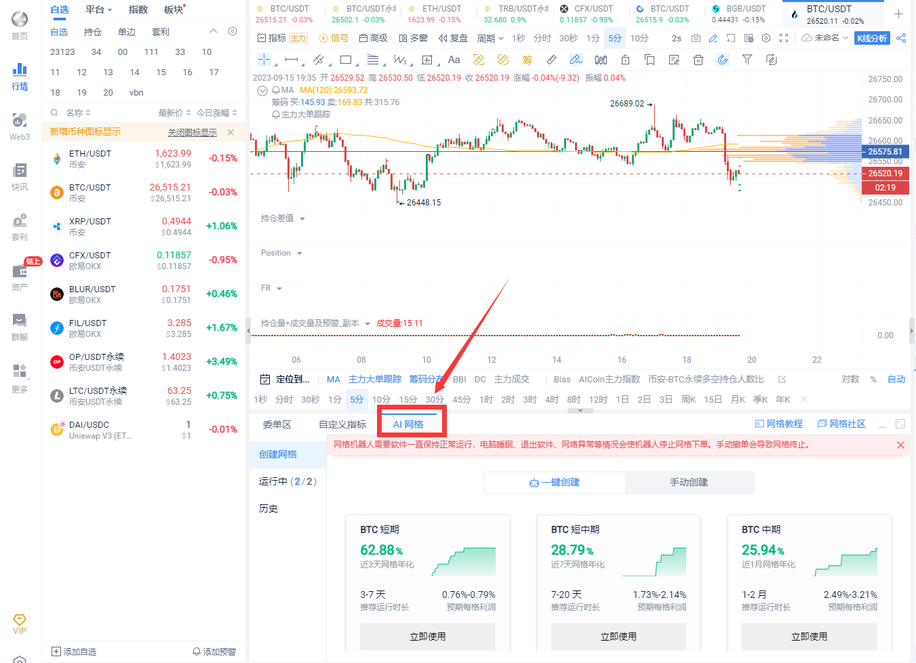Click the share icon beside K线分析
Screen dimensions: 916x663
901,38
